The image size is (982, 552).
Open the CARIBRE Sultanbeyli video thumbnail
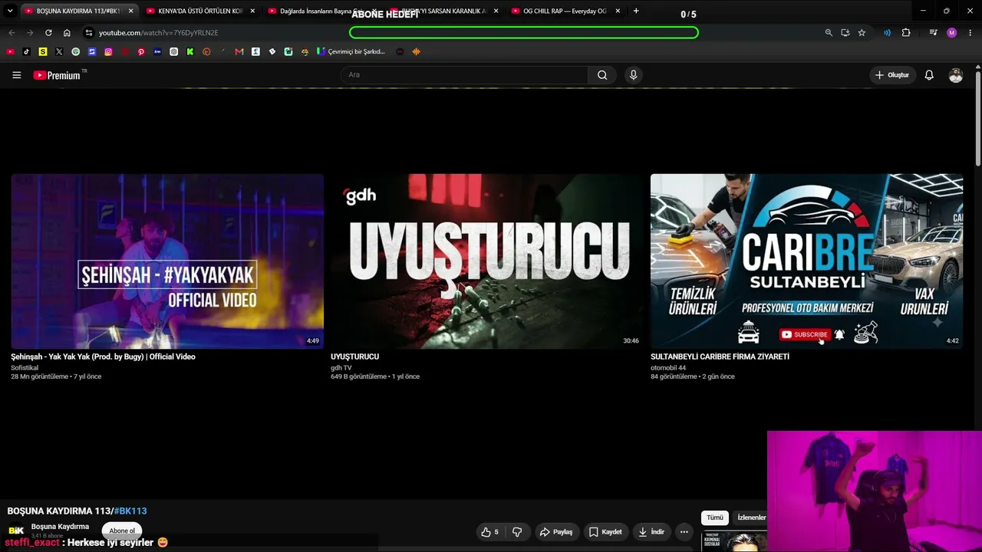[806, 261]
